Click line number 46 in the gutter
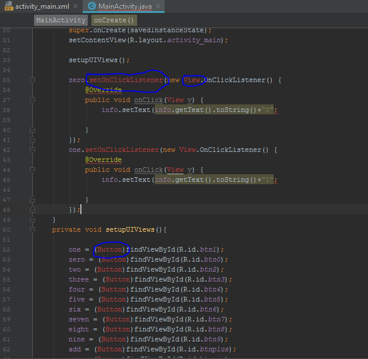Viewport: 368px width, 359px height. coord(6,190)
